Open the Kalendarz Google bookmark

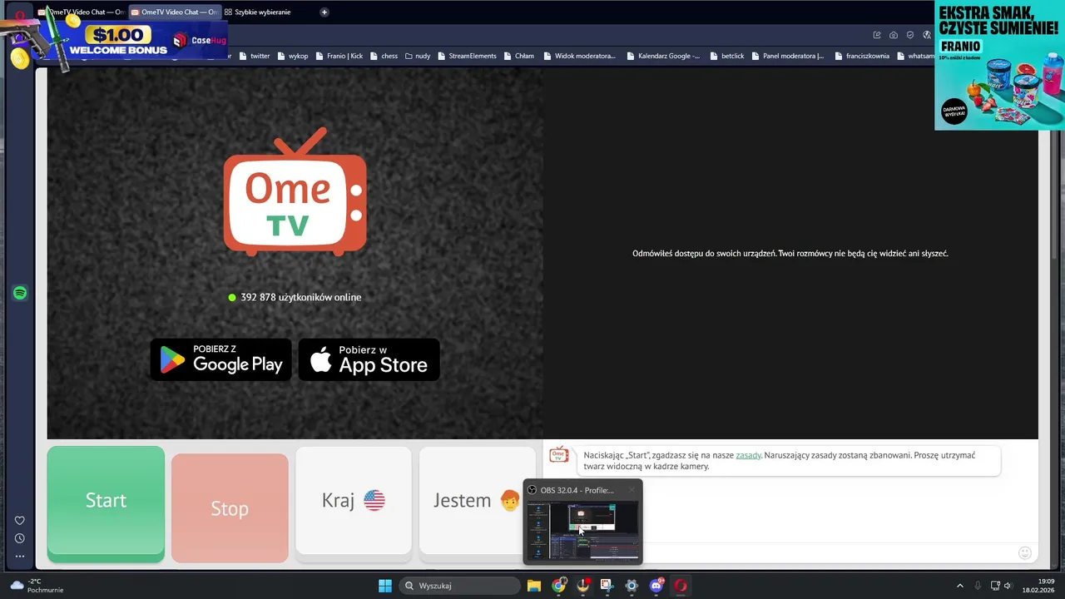(x=663, y=56)
